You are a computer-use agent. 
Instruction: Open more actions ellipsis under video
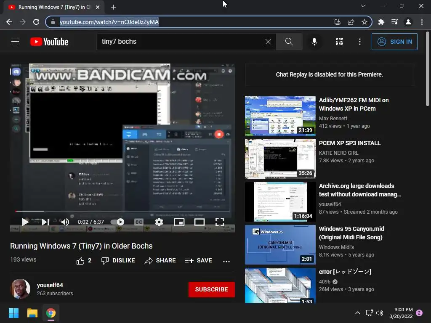[226, 261]
